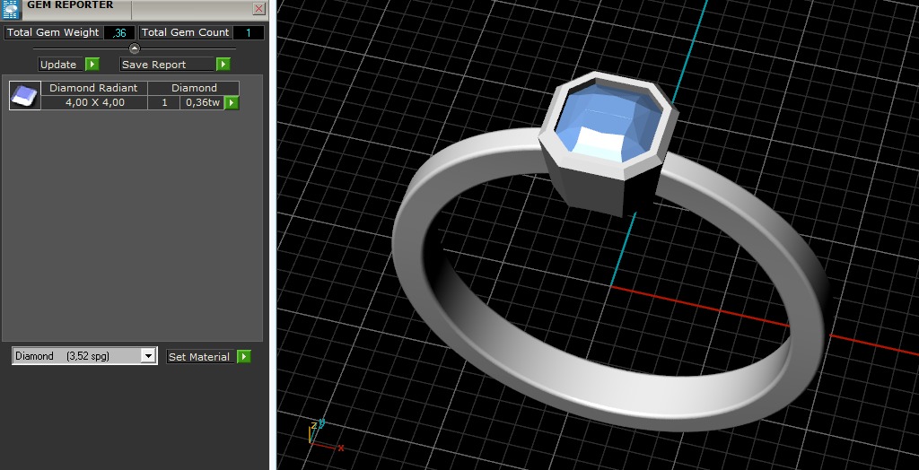Click the Update label button
Image resolution: width=919 pixels, height=470 pixels.
pyautogui.click(x=62, y=65)
